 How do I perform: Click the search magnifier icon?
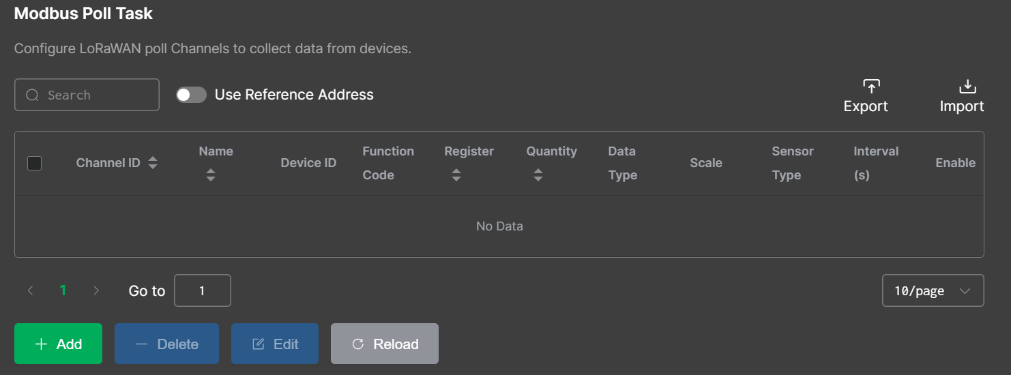(32, 95)
